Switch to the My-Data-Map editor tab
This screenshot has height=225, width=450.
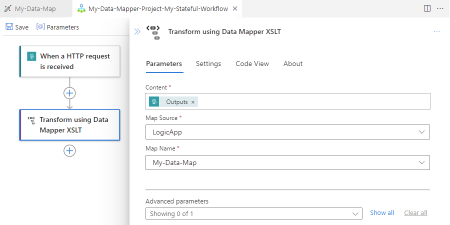[x=36, y=9]
